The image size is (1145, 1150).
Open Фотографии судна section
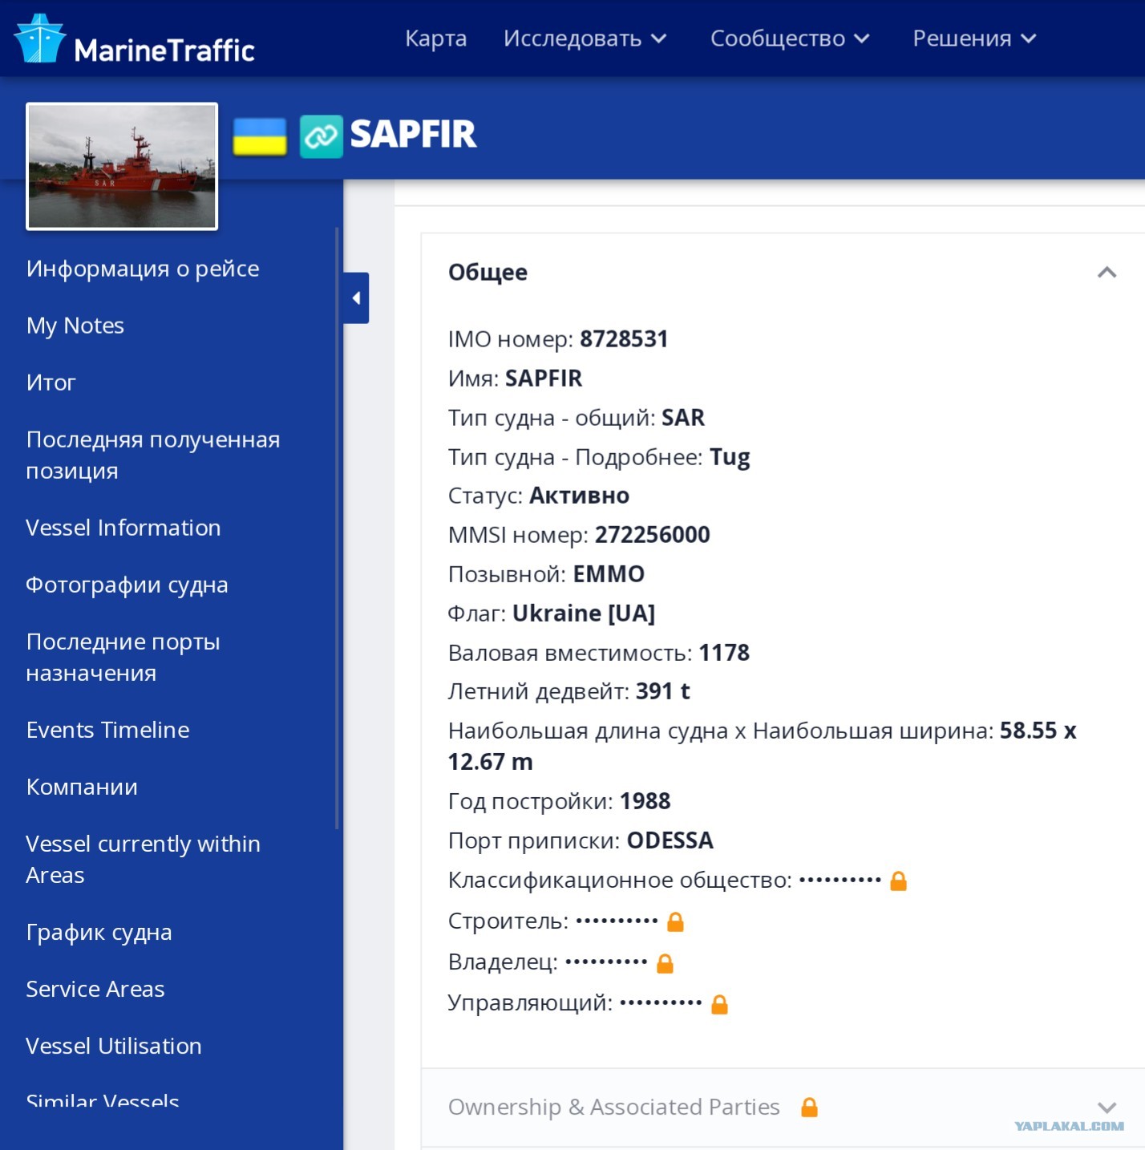(x=127, y=585)
